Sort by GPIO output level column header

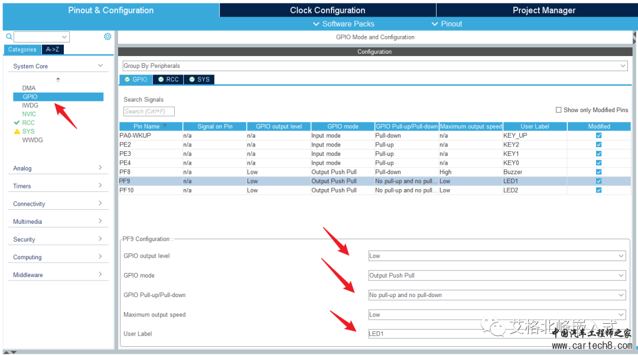pyautogui.click(x=279, y=126)
